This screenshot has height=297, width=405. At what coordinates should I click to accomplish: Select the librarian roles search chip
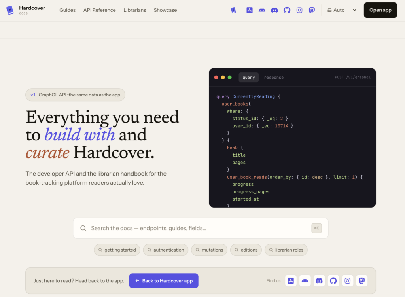(286, 250)
